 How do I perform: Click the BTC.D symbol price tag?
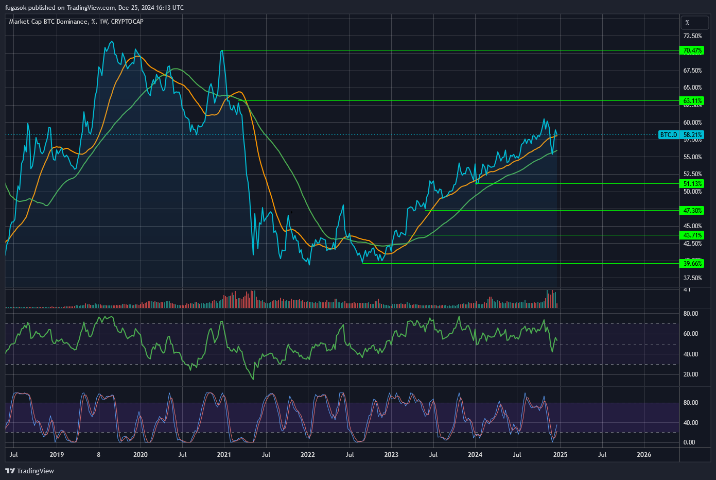(669, 135)
